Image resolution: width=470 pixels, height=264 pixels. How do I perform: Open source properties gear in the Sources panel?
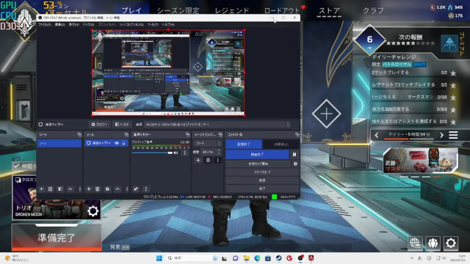(108, 189)
